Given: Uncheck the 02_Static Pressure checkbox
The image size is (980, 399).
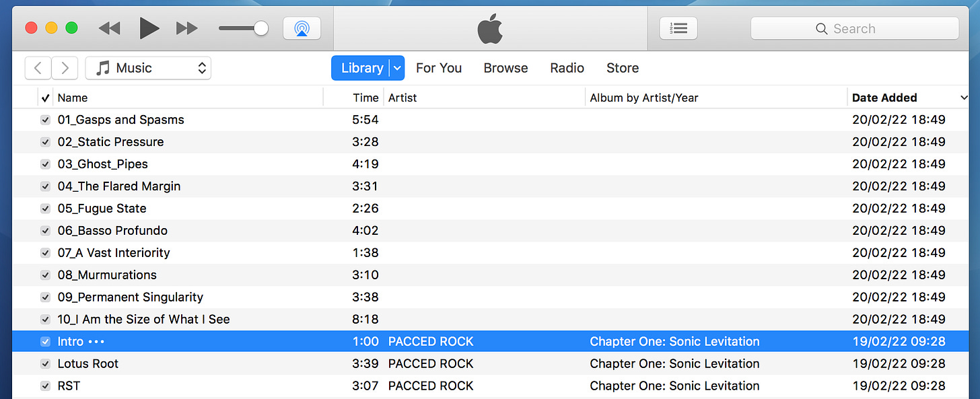Looking at the screenshot, I should [45, 142].
